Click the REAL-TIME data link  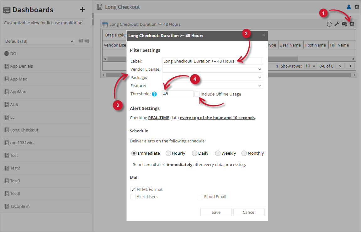tap(159, 118)
